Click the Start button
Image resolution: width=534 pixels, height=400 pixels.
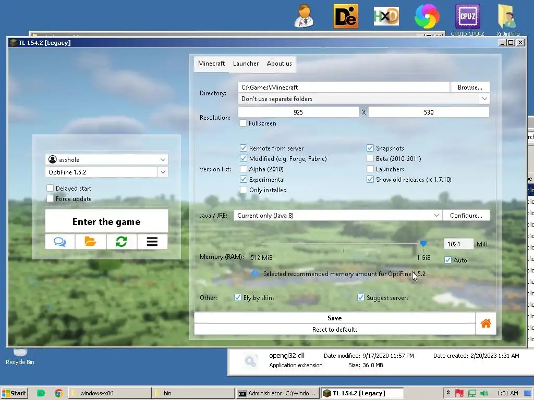point(14,393)
